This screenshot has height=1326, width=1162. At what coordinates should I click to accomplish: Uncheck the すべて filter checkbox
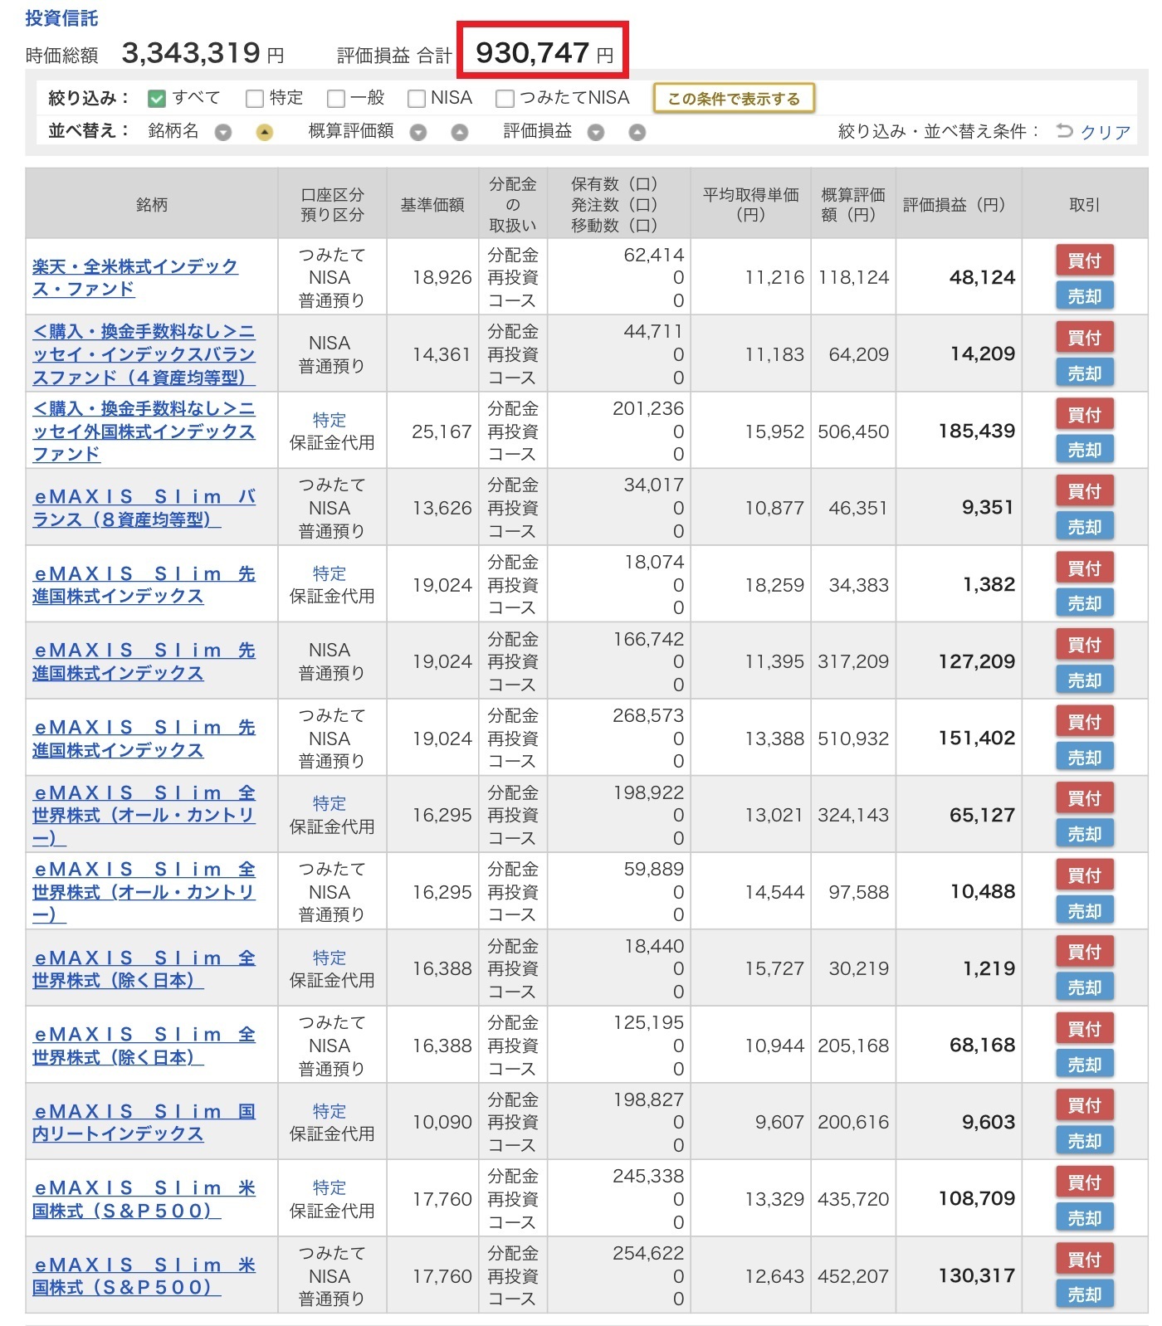(157, 99)
